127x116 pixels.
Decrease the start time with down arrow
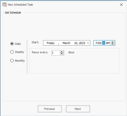coord(113,44)
